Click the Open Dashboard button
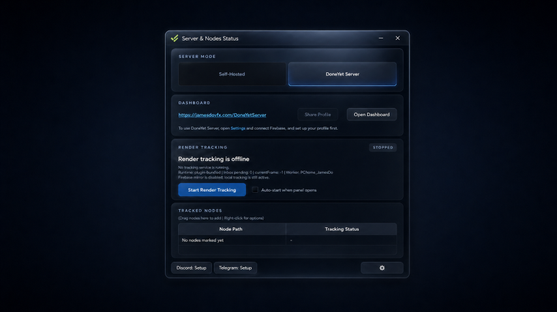The image size is (557, 312). click(x=372, y=114)
